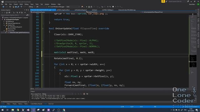
Task: Open purple Visual Studio icon on taskbar
Action: click(33, 110)
